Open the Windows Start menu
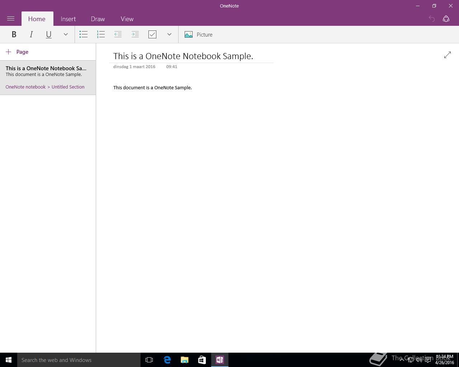The height and width of the screenshot is (367, 459). point(9,360)
